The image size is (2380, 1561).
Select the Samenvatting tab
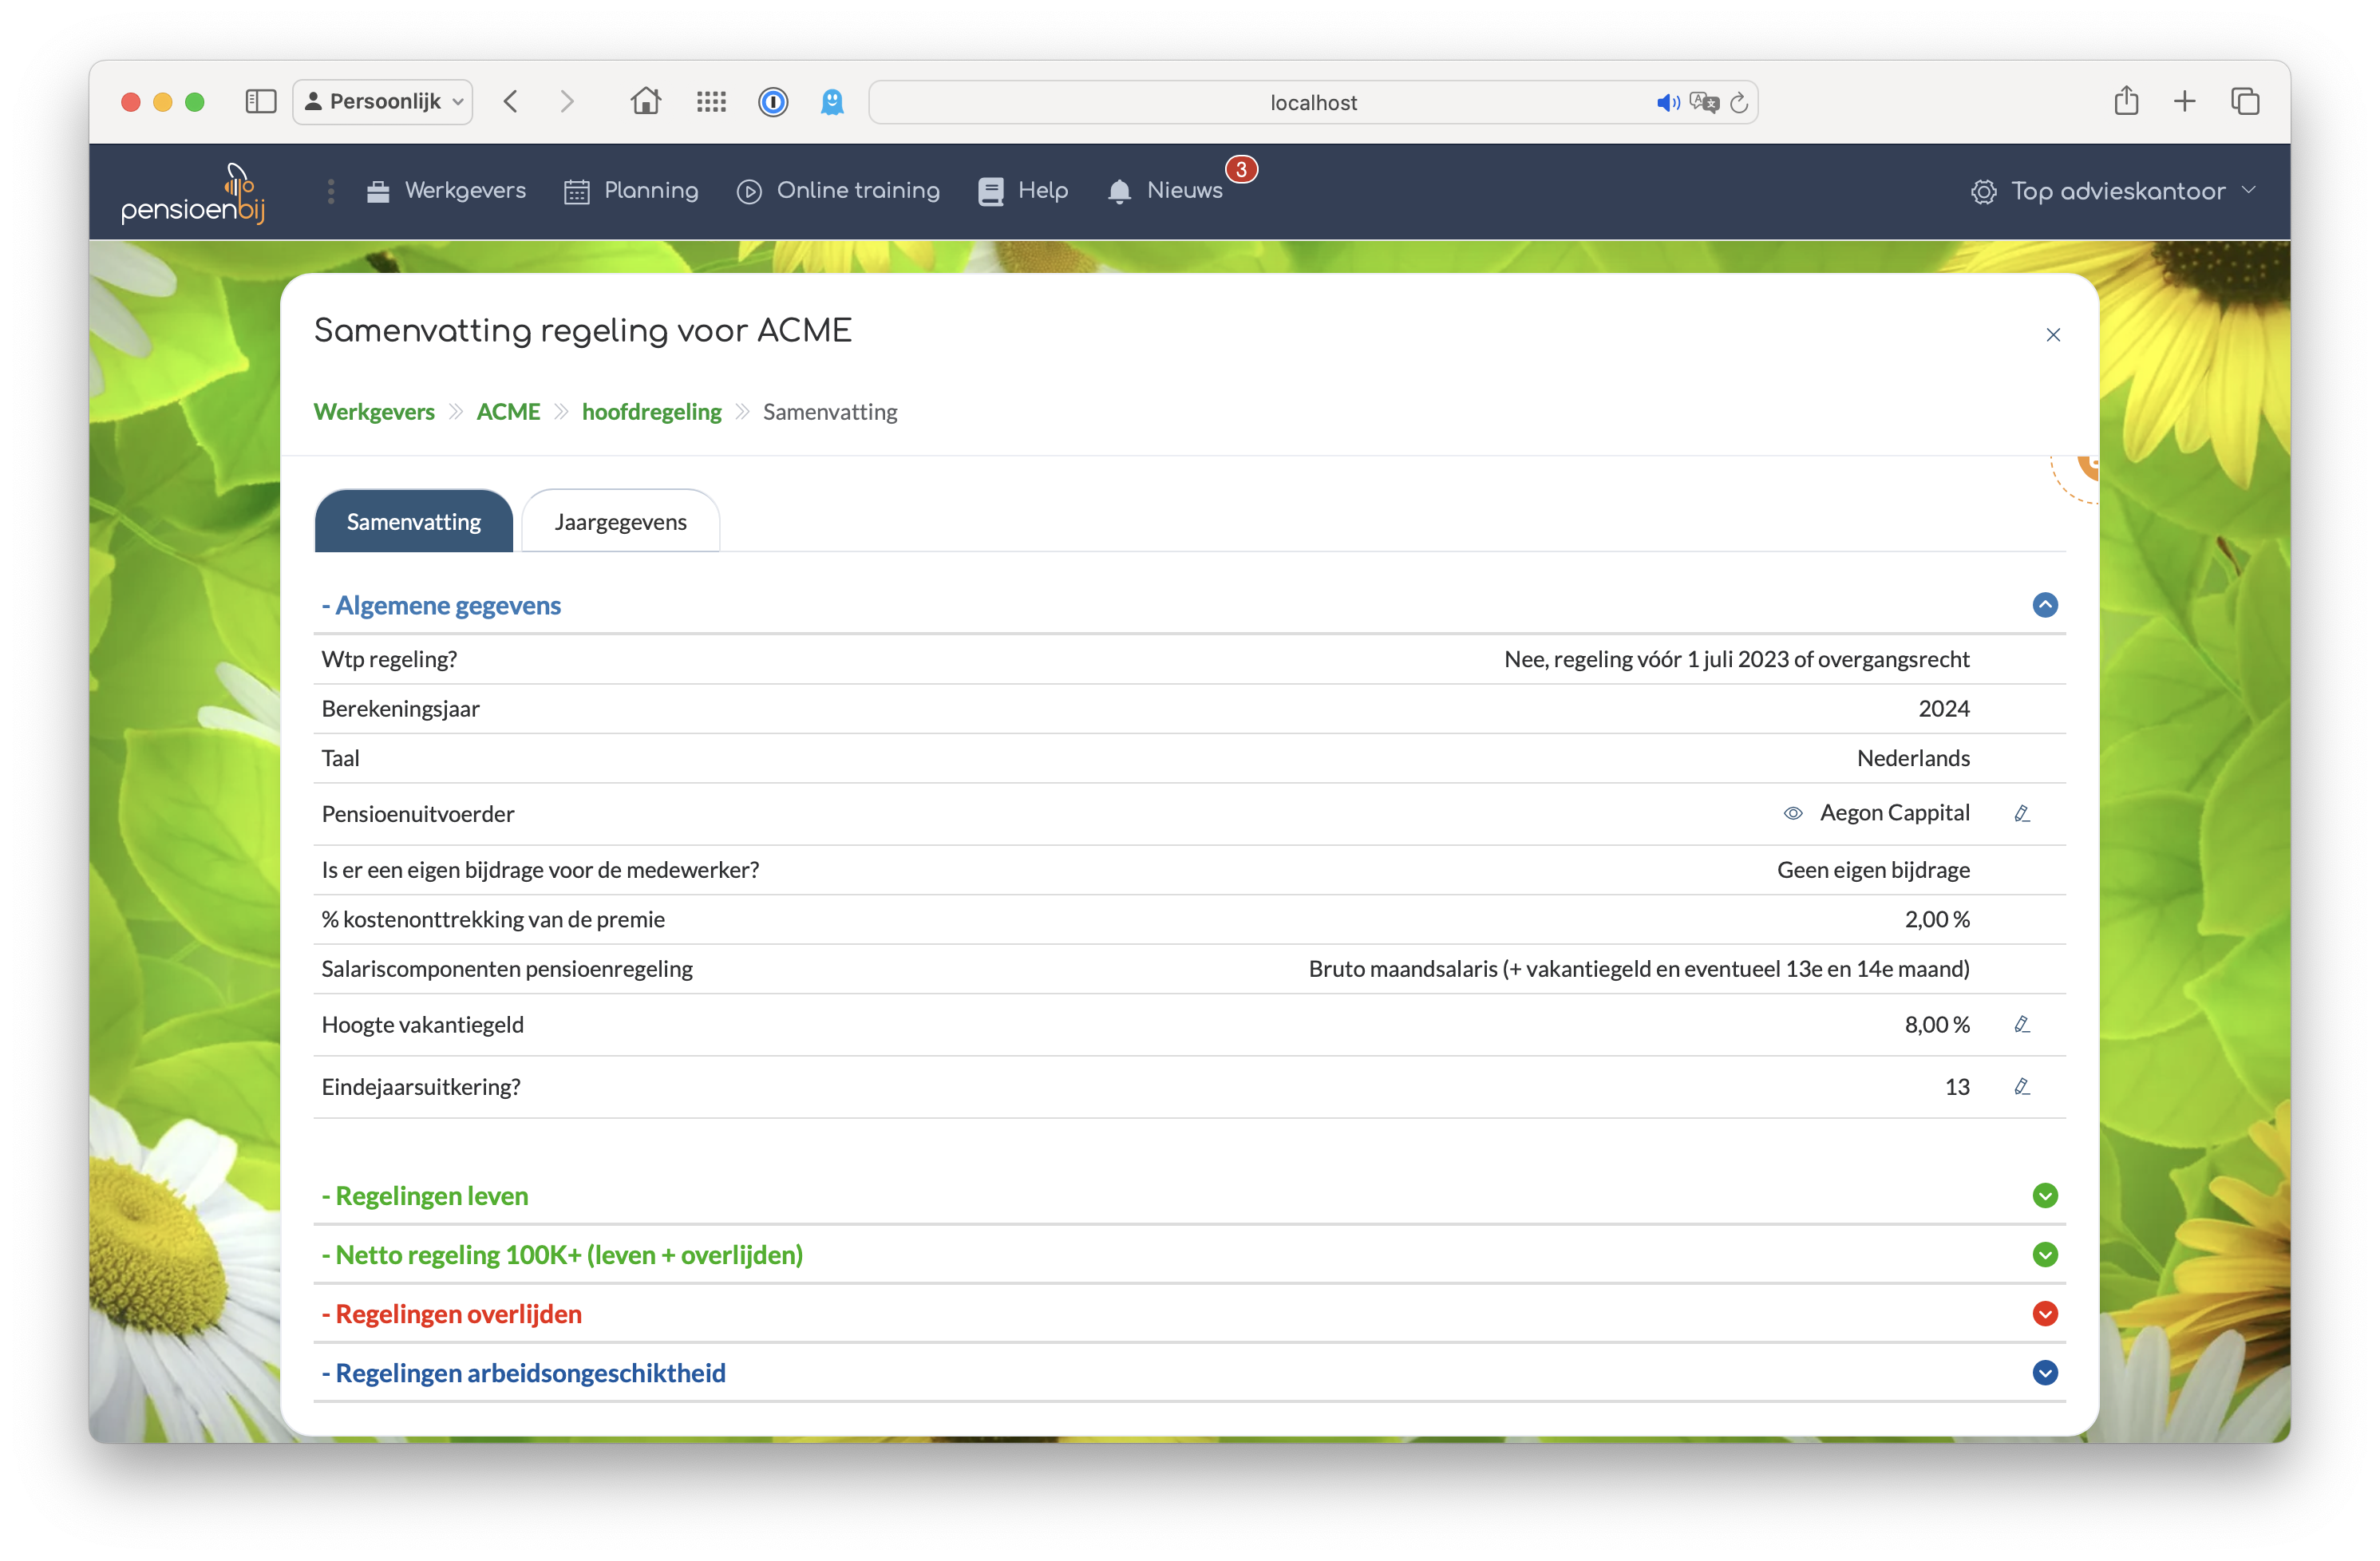413,521
